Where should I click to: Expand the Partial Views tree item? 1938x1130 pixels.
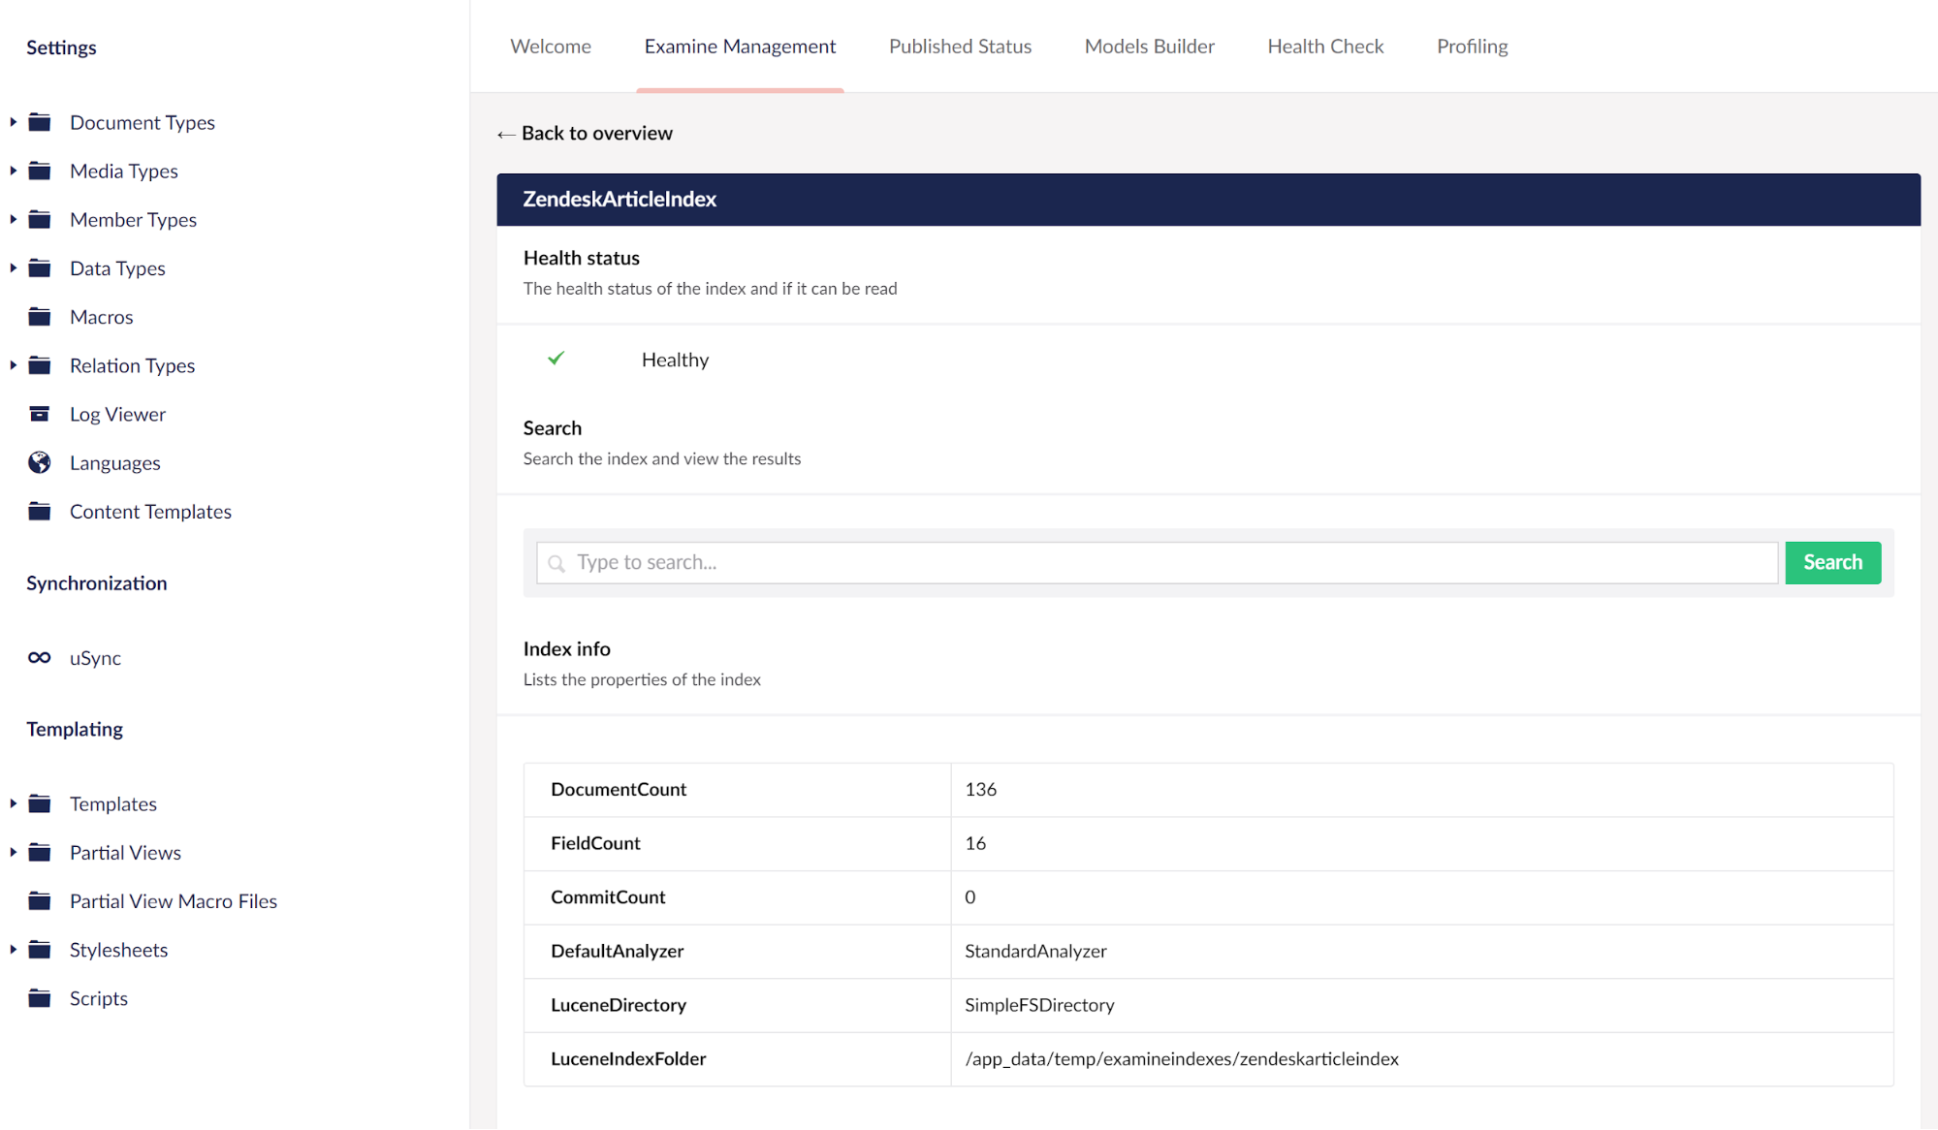(14, 852)
